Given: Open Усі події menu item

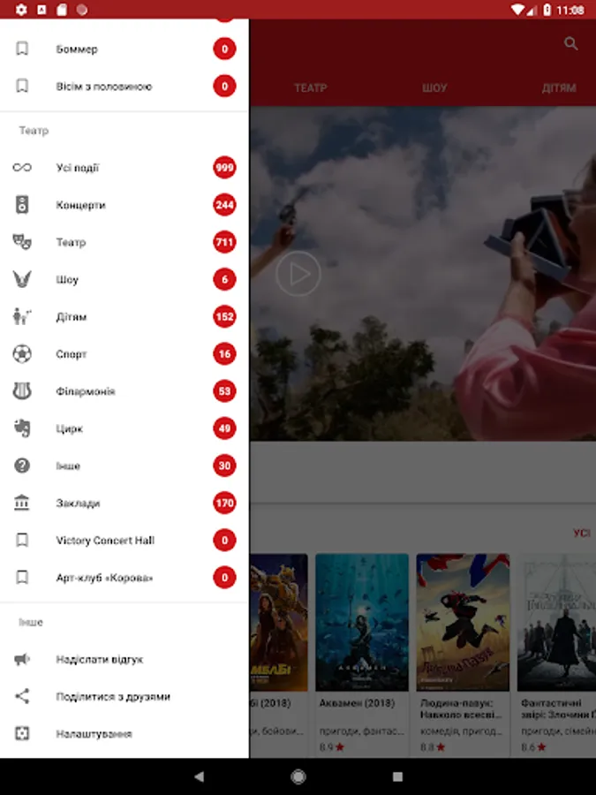Looking at the screenshot, I should coord(78,168).
